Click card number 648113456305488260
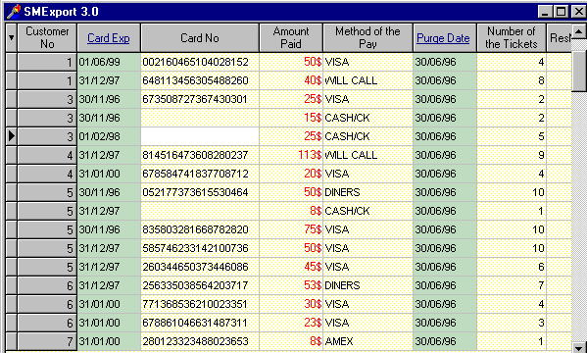This screenshot has width=587, height=353. tap(195, 80)
